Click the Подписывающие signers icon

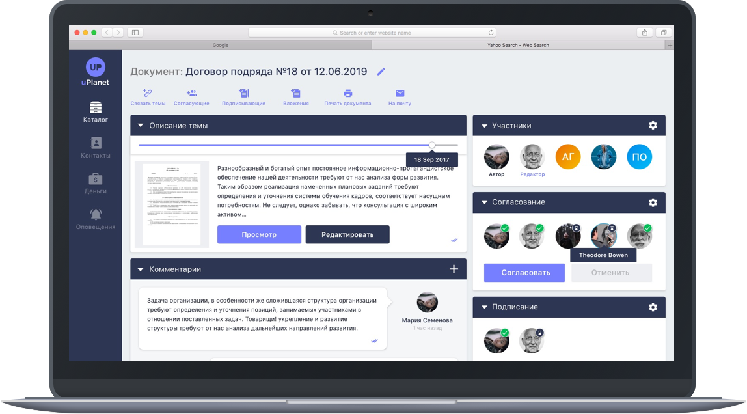coord(243,93)
